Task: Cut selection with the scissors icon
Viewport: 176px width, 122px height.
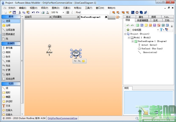Action: (x=20, y=12)
